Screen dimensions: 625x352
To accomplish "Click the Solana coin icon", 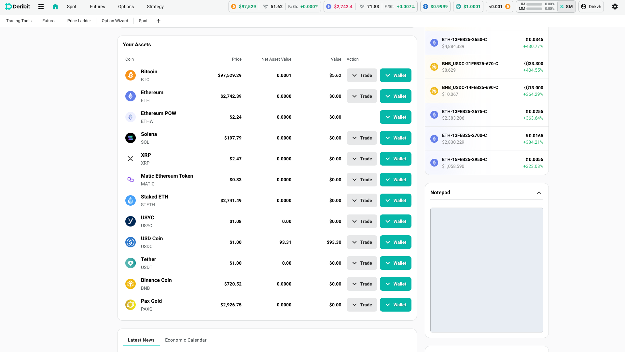I will [131, 138].
